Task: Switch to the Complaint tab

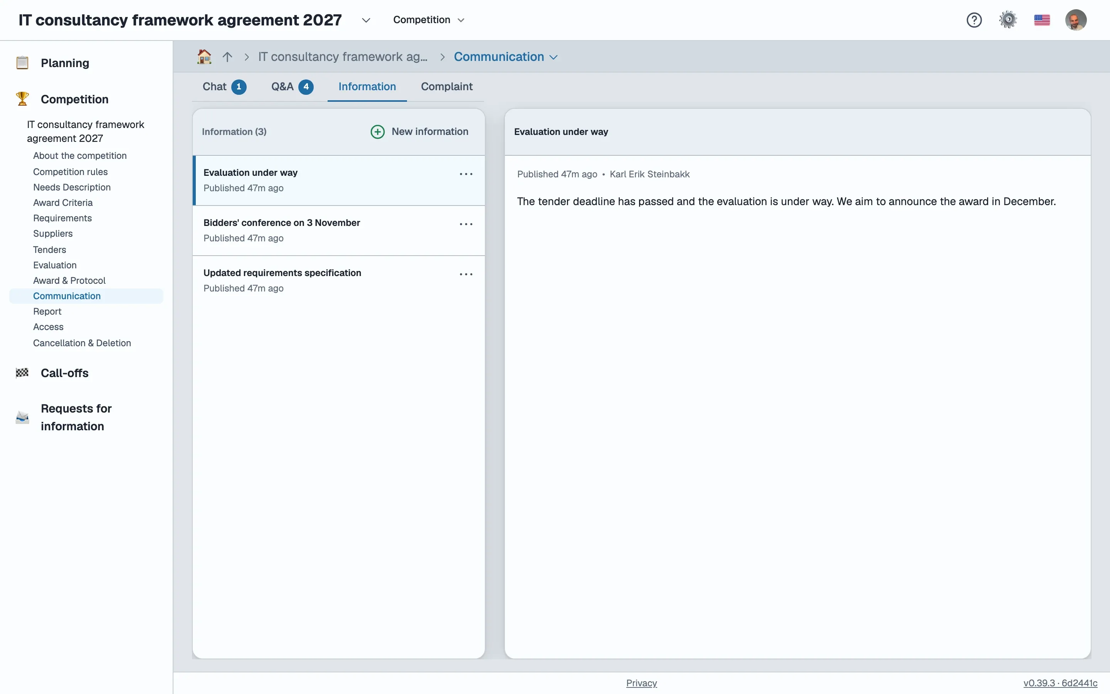Action: (446, 86)
